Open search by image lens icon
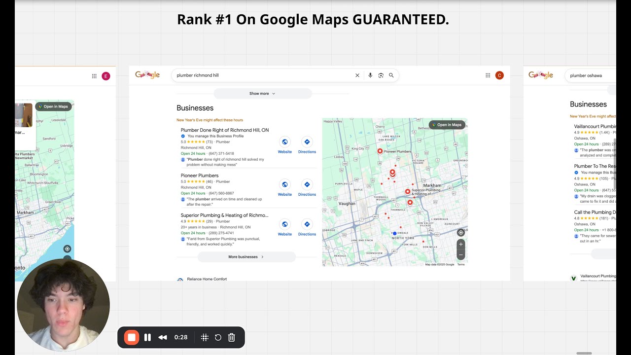The width and height of the screenshot is (631, 355). (x=381, y=75)
